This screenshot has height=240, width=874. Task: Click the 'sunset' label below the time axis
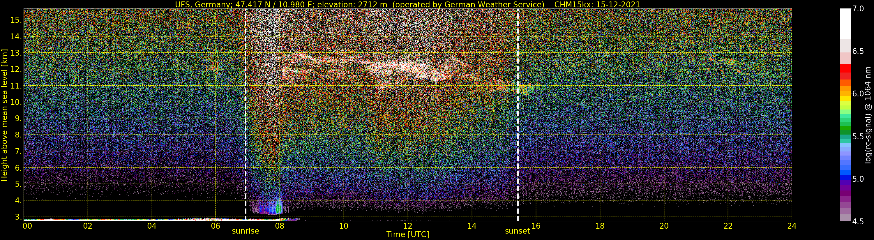coord(518,231)
